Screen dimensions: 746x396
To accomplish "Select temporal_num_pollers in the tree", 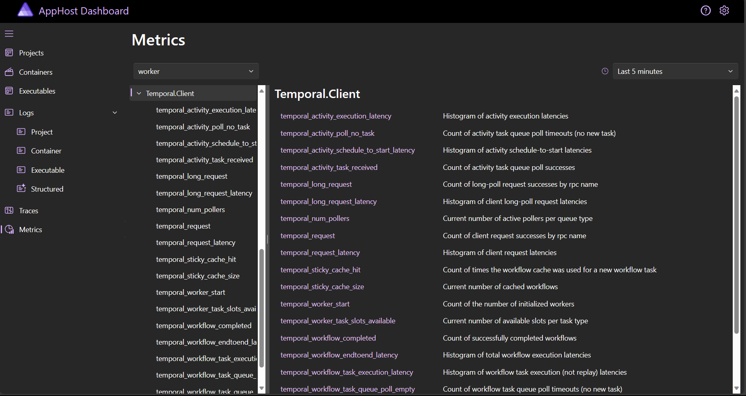I will point(190,210).
